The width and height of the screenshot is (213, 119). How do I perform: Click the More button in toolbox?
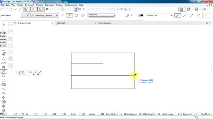pyautogui.click(x=2, y=114)
